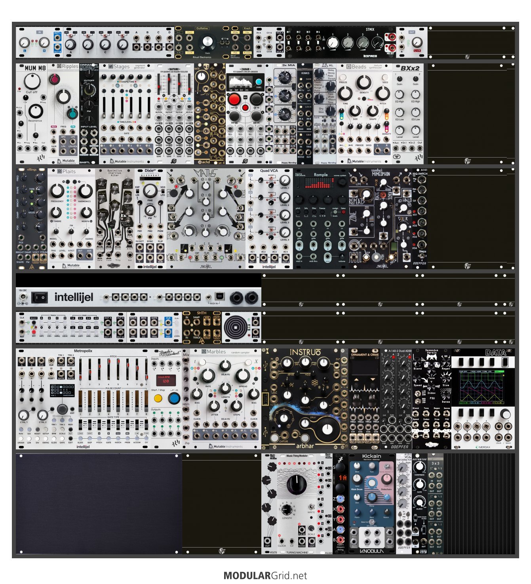Click the Autodyne BLEND knob
The height and width of the screenshot is (584, 531).
pos(420,501)
